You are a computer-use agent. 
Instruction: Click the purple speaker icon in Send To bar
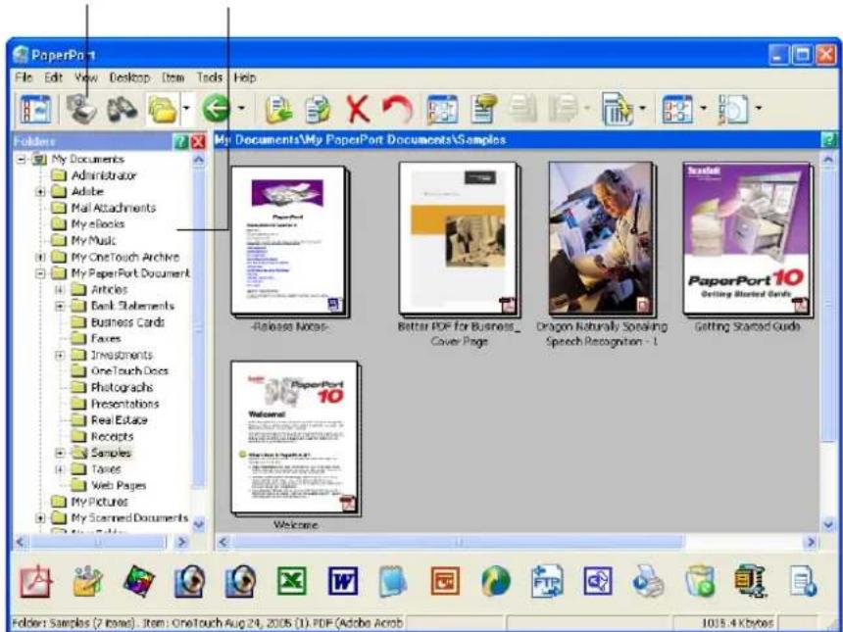click(x=598, y=582)
